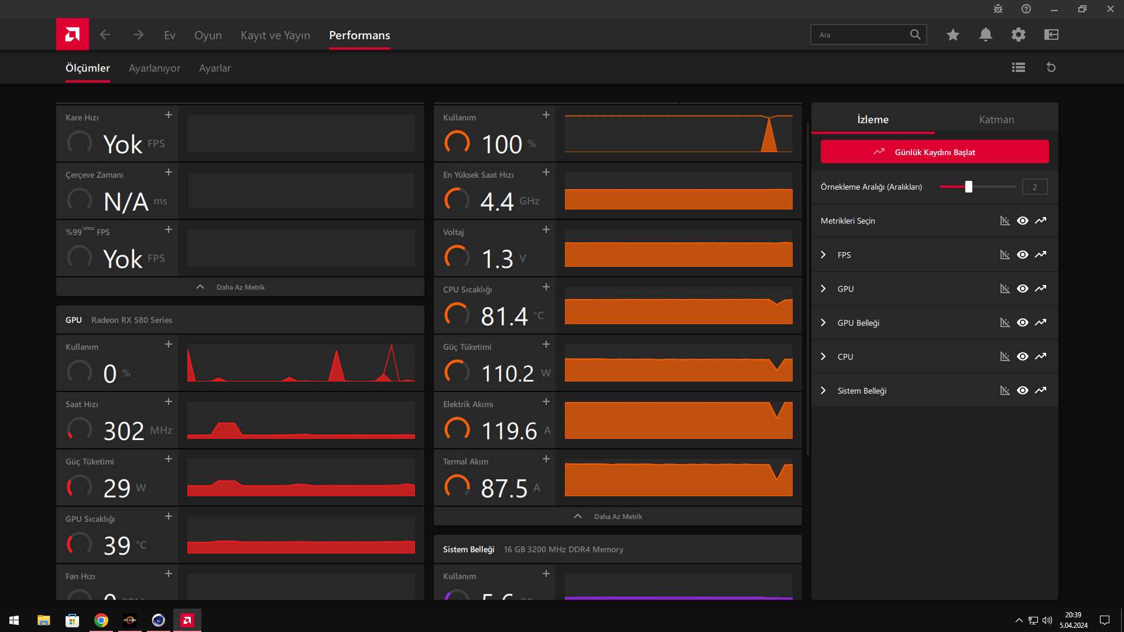The image size is (1124, 632).
Task: Switch to the Katman tab
Action: (996, 119)
